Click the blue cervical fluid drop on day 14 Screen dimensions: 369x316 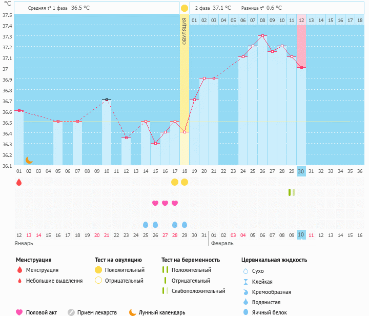(x=146, y=225)
